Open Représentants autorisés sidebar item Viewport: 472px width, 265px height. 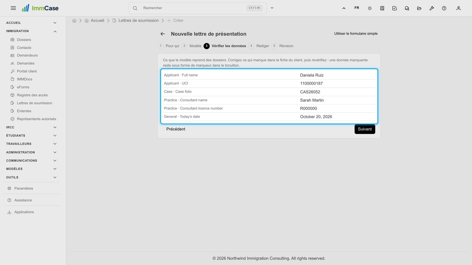(33, 119)
